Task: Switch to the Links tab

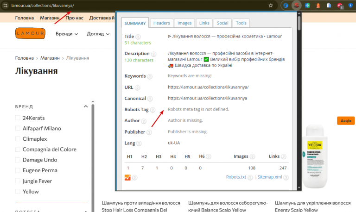Action: (204, 23)
